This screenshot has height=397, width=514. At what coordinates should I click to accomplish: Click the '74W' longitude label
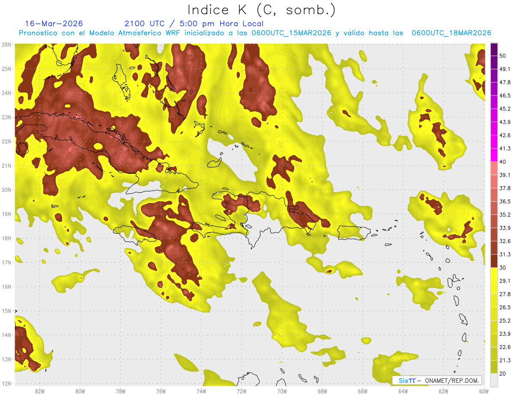point(201,391)
